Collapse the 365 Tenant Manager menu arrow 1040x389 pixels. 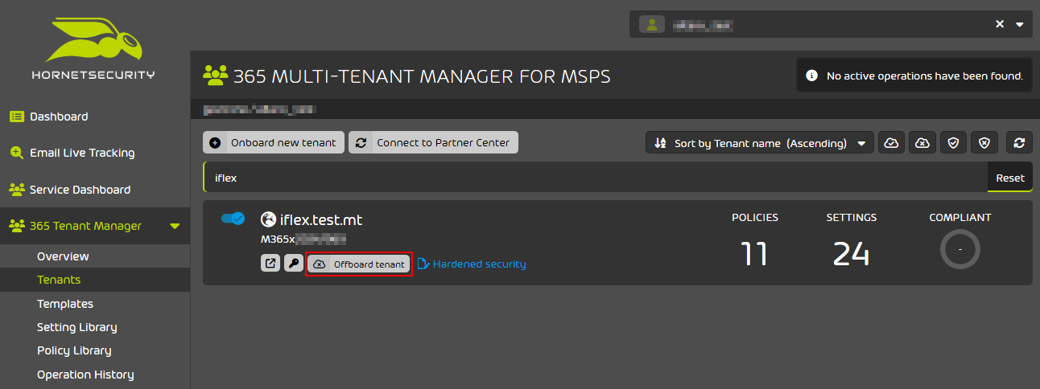(x=175, y=226)
